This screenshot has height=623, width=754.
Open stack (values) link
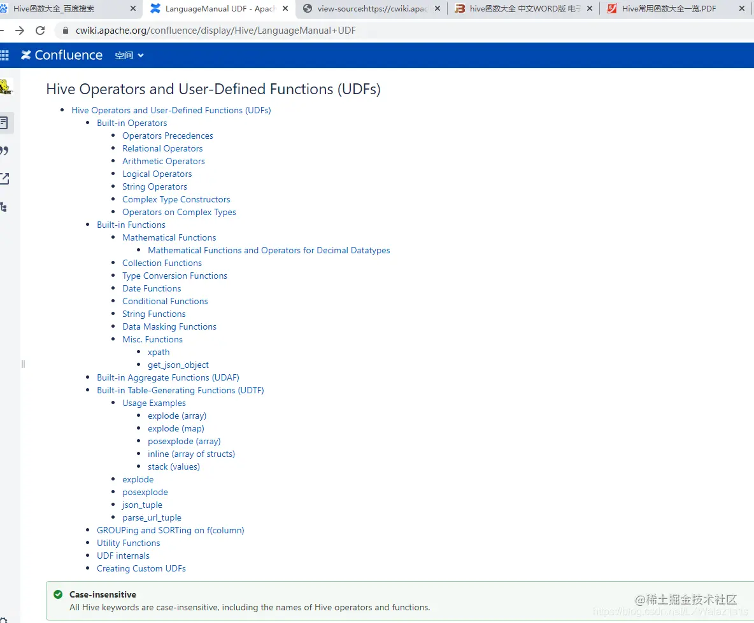(174, 467)
